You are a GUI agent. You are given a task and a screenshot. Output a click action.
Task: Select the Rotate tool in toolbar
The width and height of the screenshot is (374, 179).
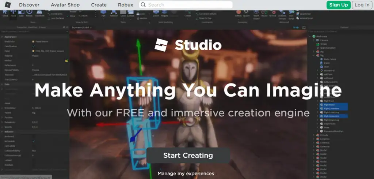29,14
